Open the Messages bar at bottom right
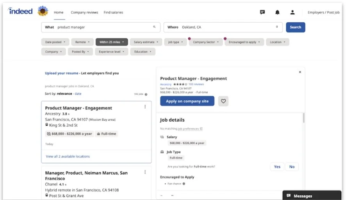Screen dimensions: 346x200 312,196
